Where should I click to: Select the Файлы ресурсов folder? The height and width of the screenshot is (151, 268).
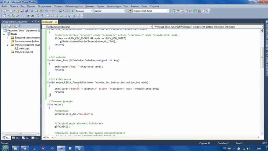pos(24,52)
